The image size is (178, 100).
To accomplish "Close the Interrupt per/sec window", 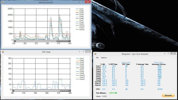I will click(88, 2).
